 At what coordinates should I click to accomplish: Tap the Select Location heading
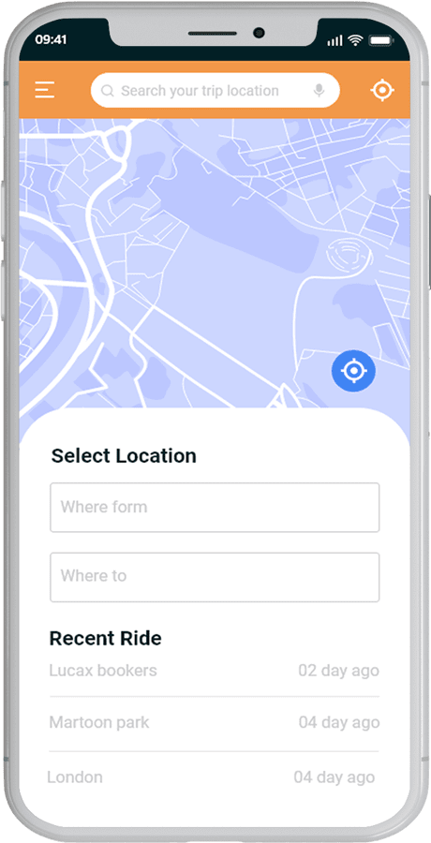click(x=124, y=456)
